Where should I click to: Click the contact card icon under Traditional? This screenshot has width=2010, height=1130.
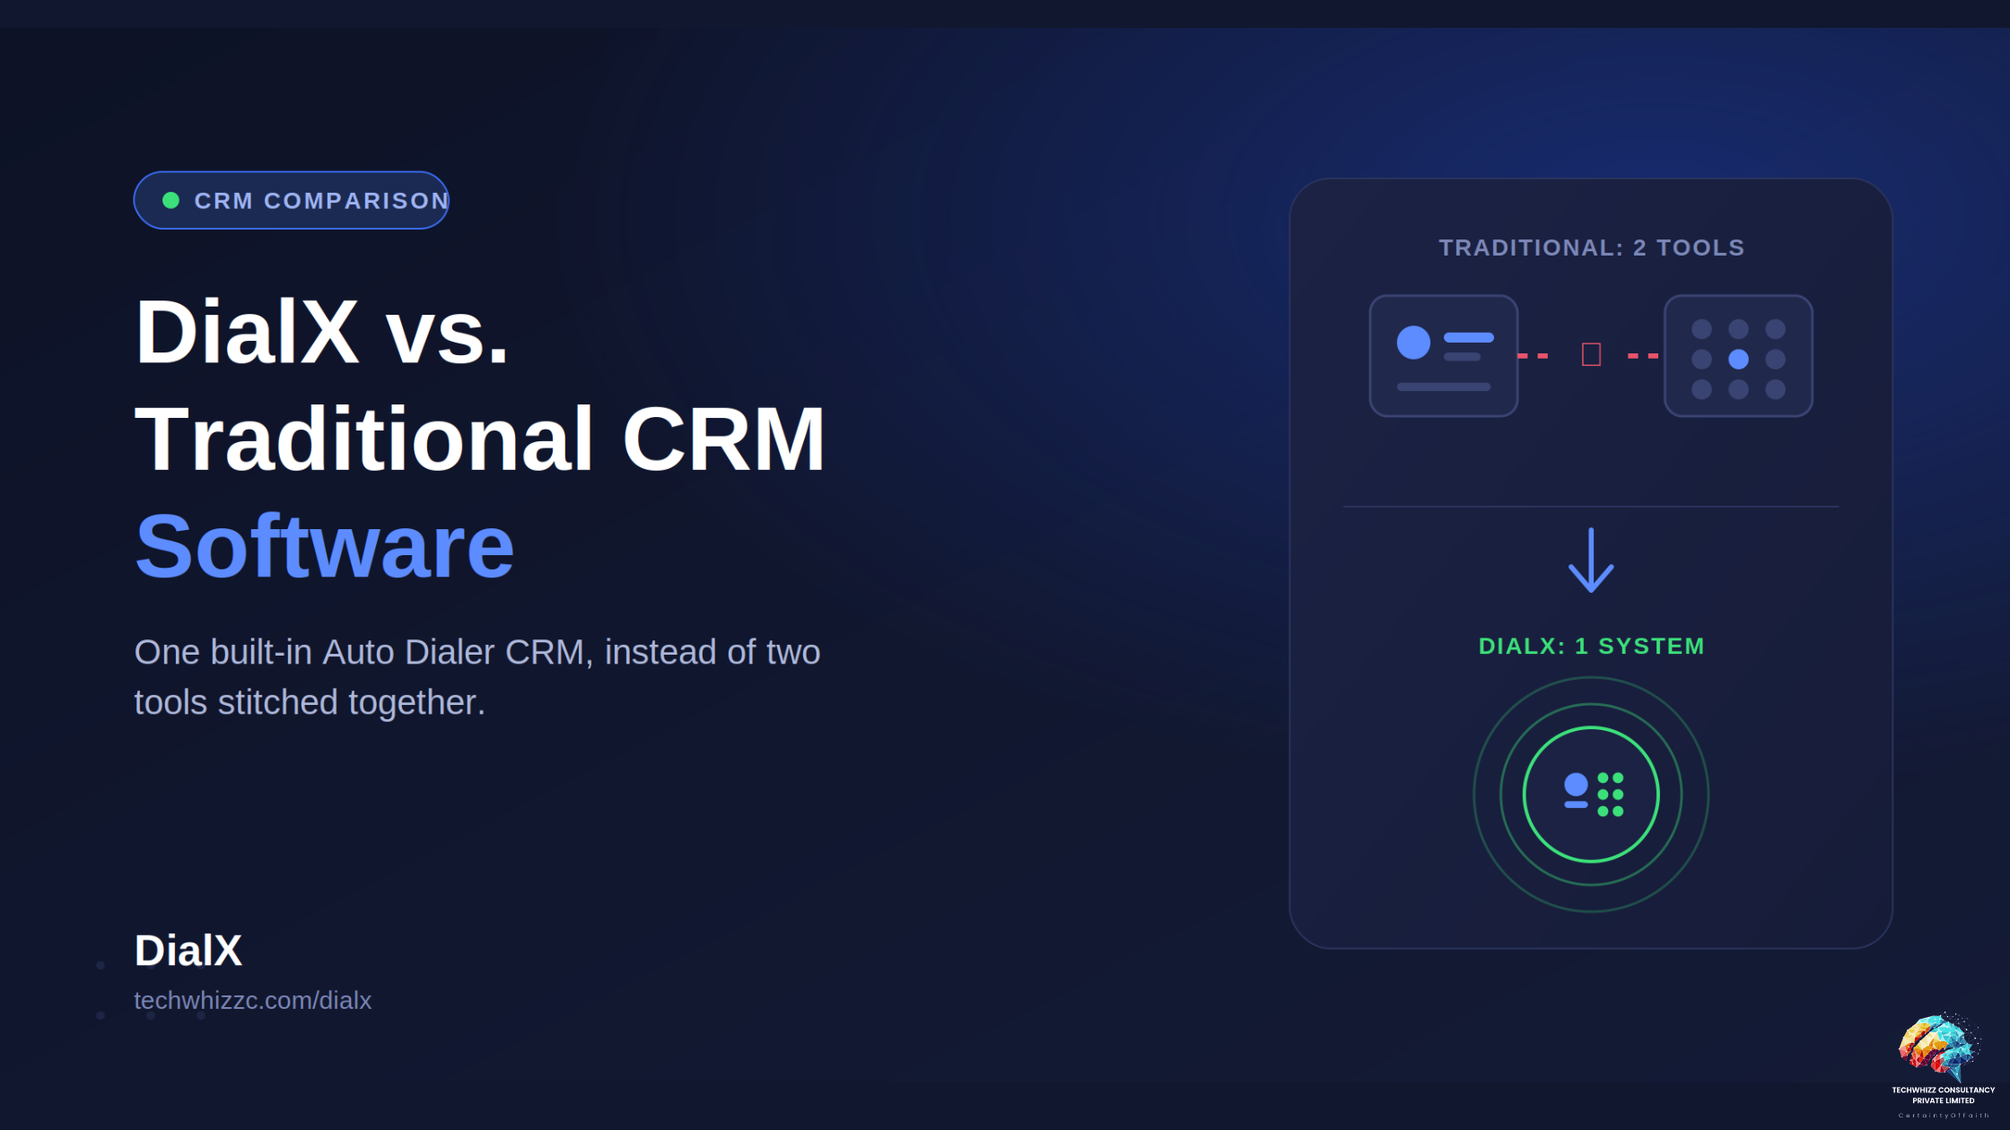click(x=1443, y=356)
